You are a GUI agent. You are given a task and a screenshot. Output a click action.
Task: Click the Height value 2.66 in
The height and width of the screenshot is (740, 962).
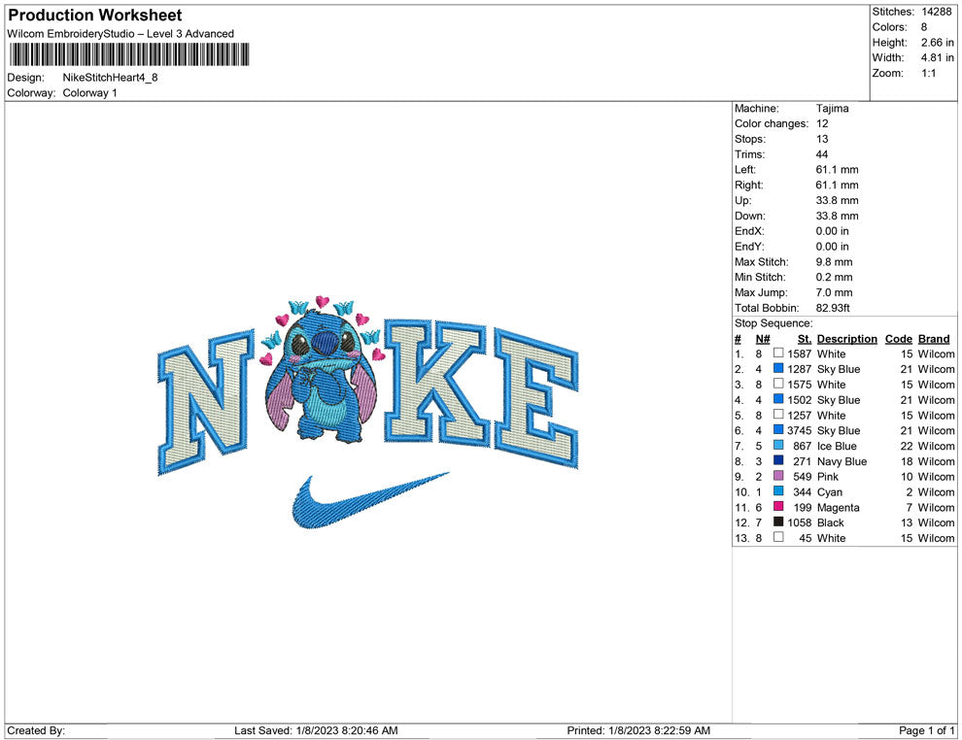tap(937, 43)
